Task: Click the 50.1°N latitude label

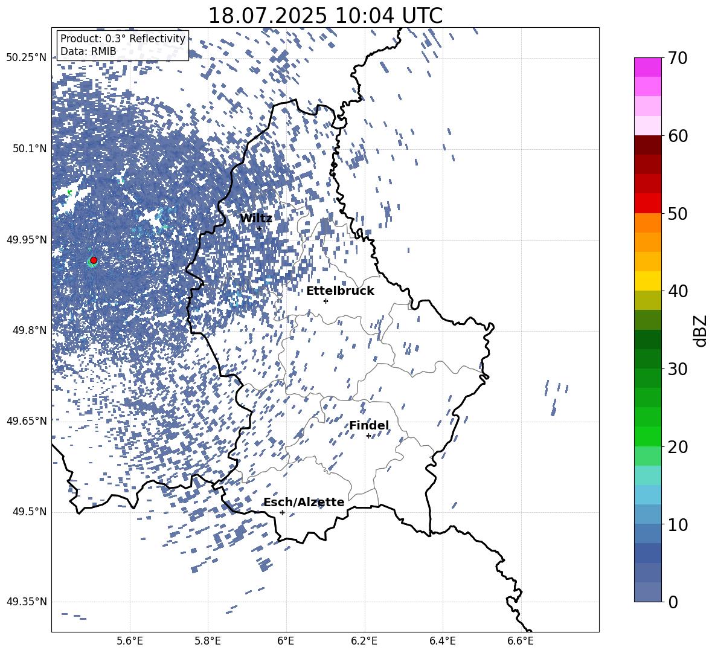Action: click(29, 148)
